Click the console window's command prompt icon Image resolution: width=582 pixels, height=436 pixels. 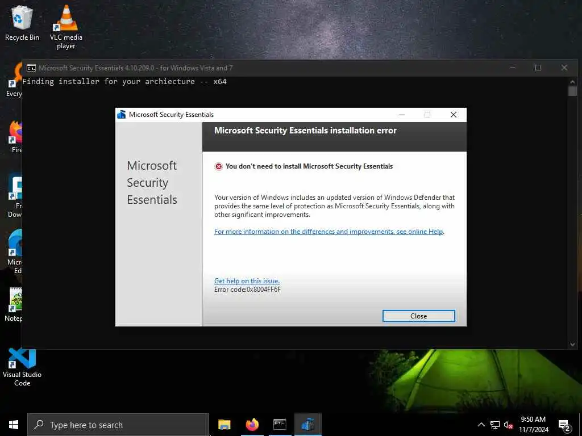click(31, 68)
